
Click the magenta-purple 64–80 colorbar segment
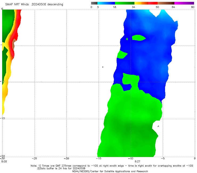pos(184,3)
